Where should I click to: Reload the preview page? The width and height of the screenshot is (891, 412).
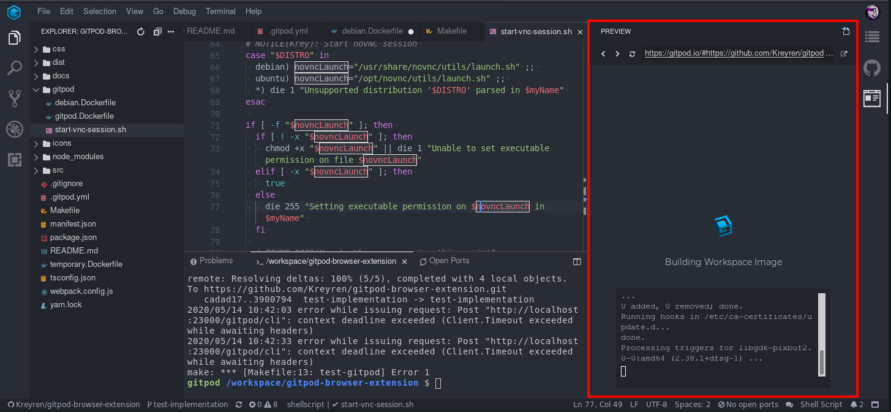point(632,53)
